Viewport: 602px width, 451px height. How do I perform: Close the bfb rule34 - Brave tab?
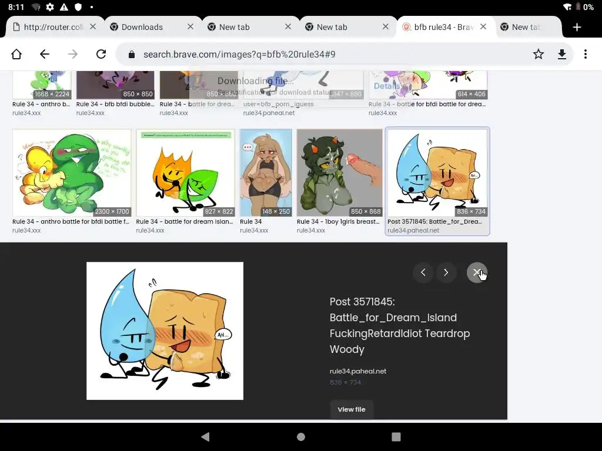point(483,26)
